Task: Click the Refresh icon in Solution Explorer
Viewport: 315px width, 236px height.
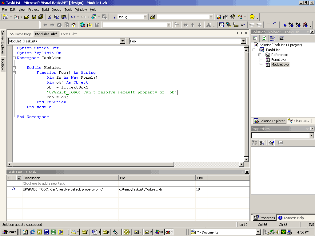Action: pyautogui.click(x=264, y=38)
